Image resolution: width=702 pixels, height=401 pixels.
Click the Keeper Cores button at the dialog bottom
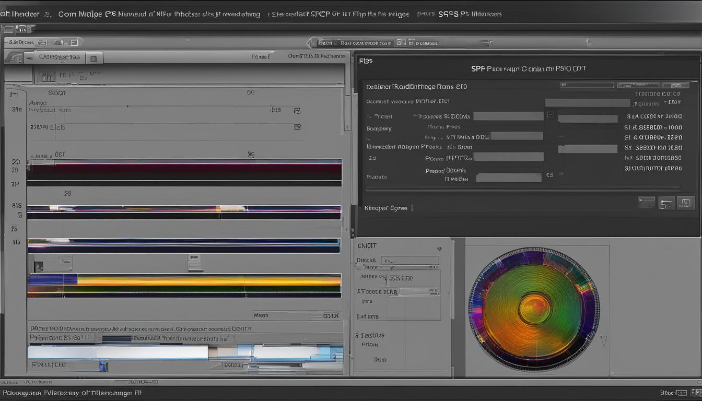tap(387, 207)
